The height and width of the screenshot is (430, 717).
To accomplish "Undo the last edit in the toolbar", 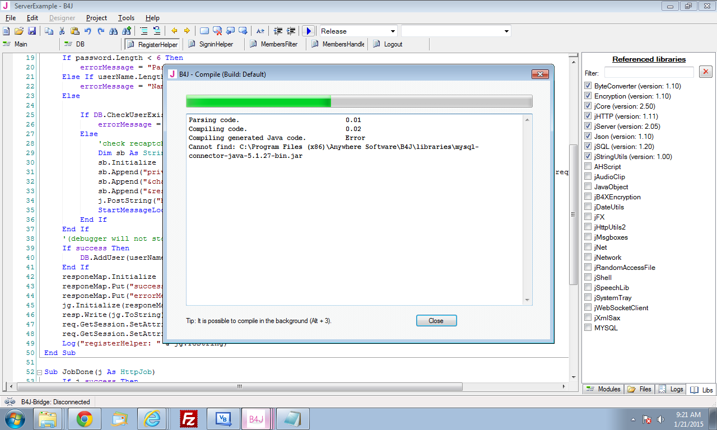I will coord(88,31).
